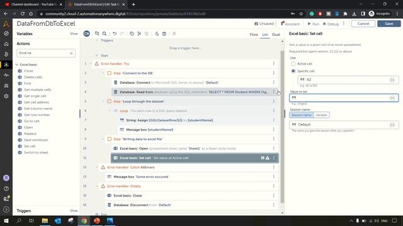Collapse Step 'Connect to the DB'
Screen dimensions: 403x226
tap(103, 73)
